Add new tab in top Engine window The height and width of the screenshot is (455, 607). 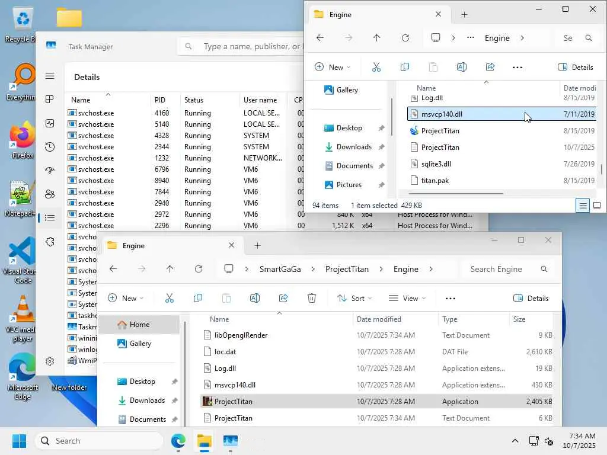coord(464,15)
